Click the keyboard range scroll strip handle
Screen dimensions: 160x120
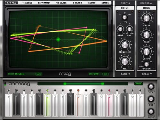pos(84,84)
